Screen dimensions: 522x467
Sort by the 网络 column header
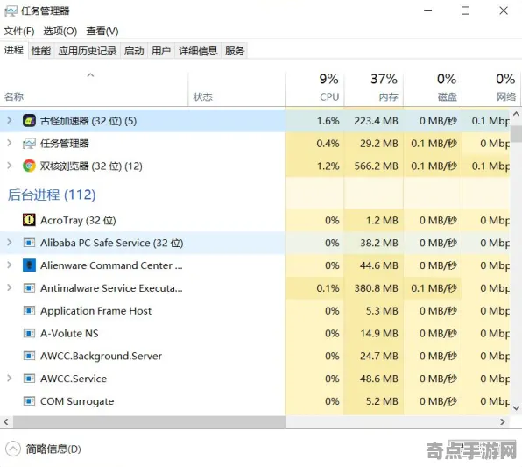click(x=491, y=88)
